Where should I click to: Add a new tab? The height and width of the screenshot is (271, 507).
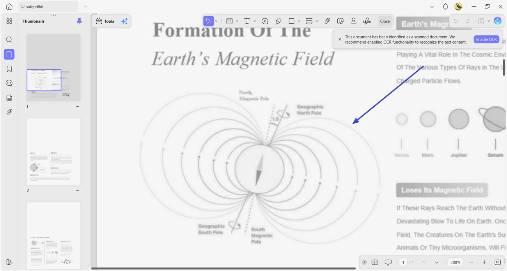pos(85,7)
